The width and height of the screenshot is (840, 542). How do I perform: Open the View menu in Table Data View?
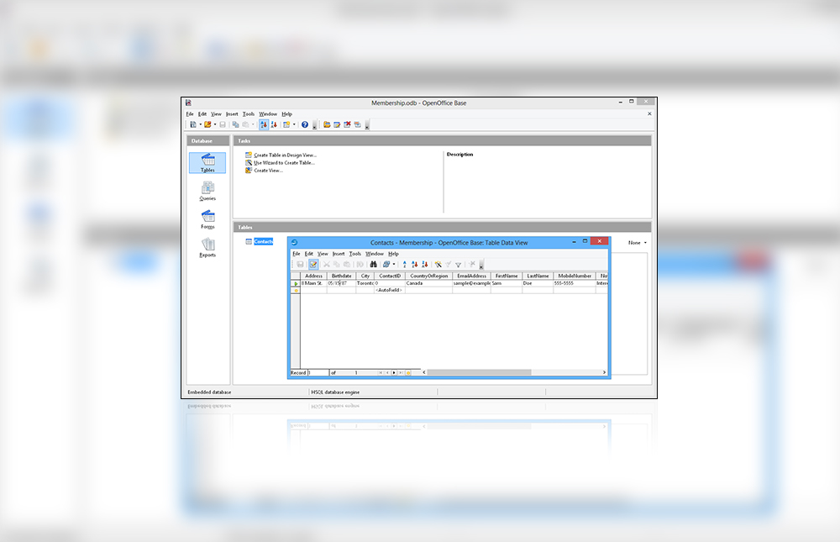[323, 254]
